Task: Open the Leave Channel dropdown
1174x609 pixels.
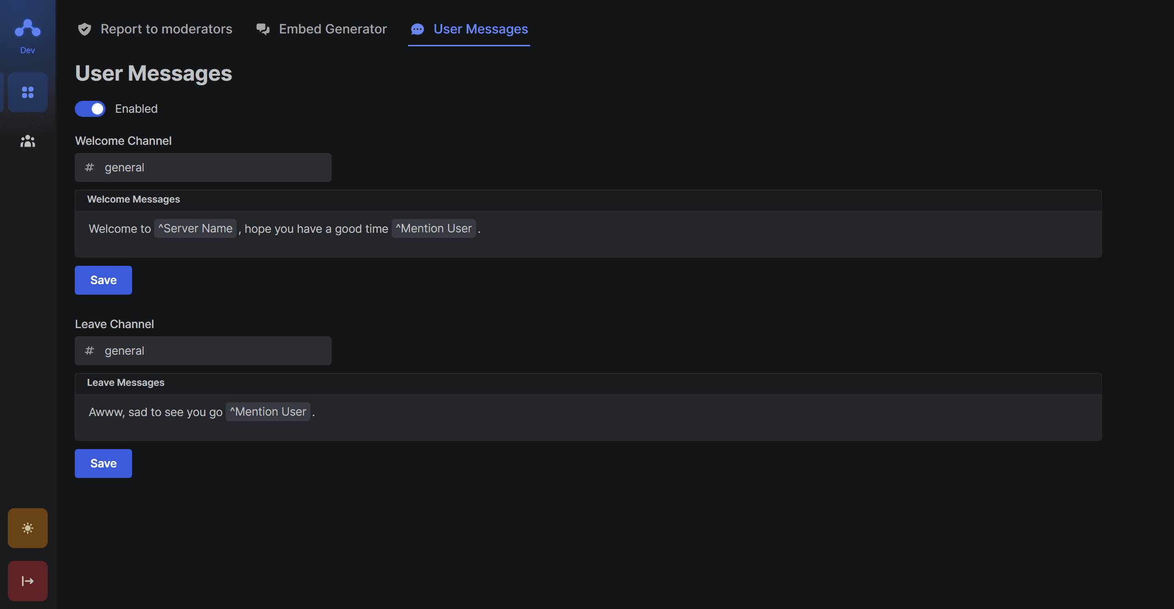Action: point(203,351)
